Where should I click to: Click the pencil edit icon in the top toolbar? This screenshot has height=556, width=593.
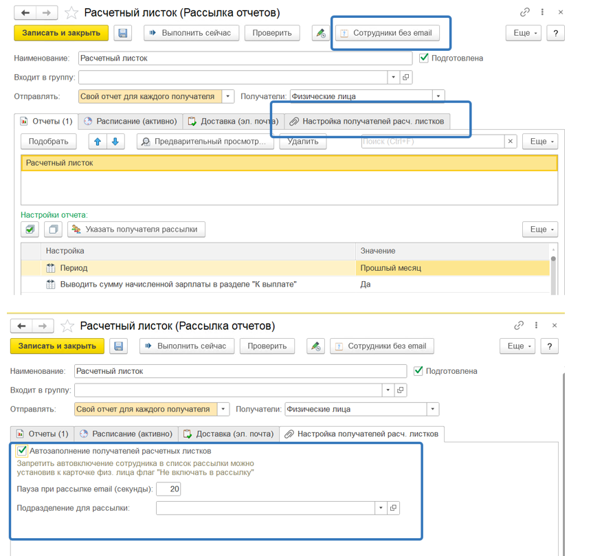[x=321, y=33]
